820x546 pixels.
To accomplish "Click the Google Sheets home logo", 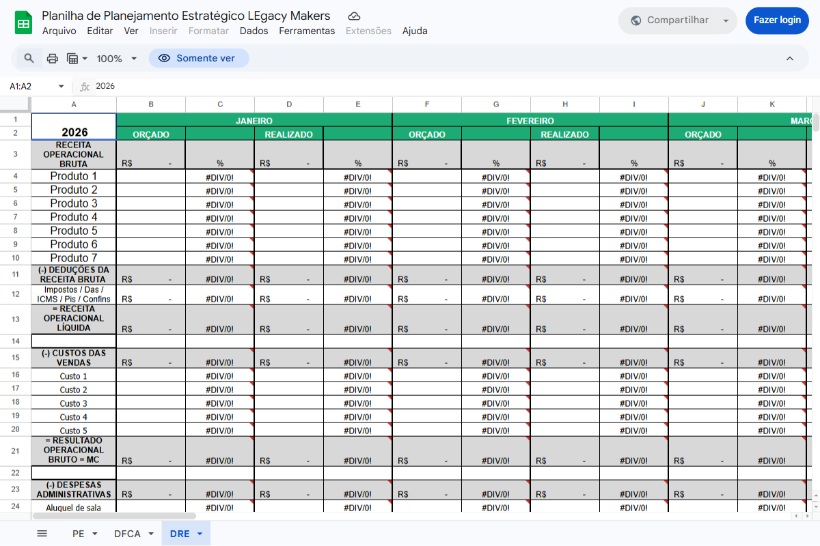I will click(24, 23).
